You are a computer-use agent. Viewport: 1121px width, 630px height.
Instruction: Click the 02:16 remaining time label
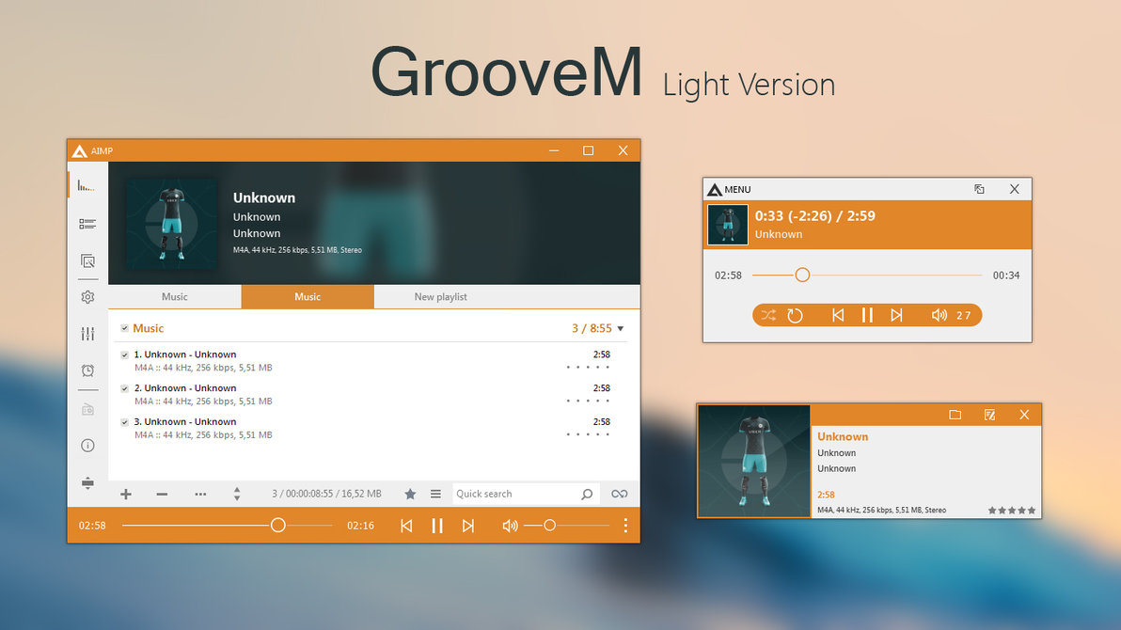360,526
